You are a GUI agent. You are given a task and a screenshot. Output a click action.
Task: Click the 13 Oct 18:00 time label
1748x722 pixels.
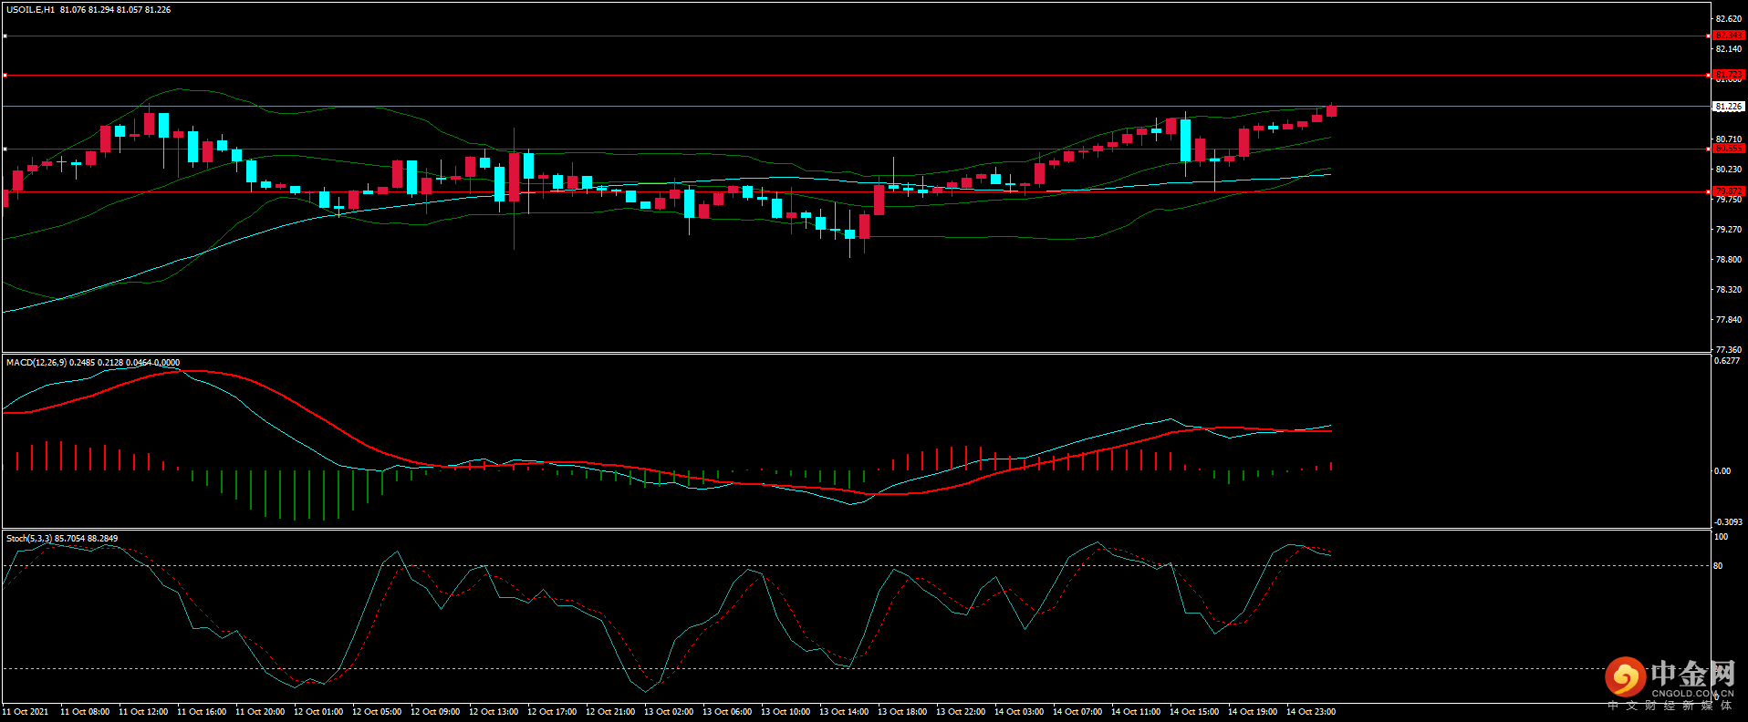(x=902, y=712)
